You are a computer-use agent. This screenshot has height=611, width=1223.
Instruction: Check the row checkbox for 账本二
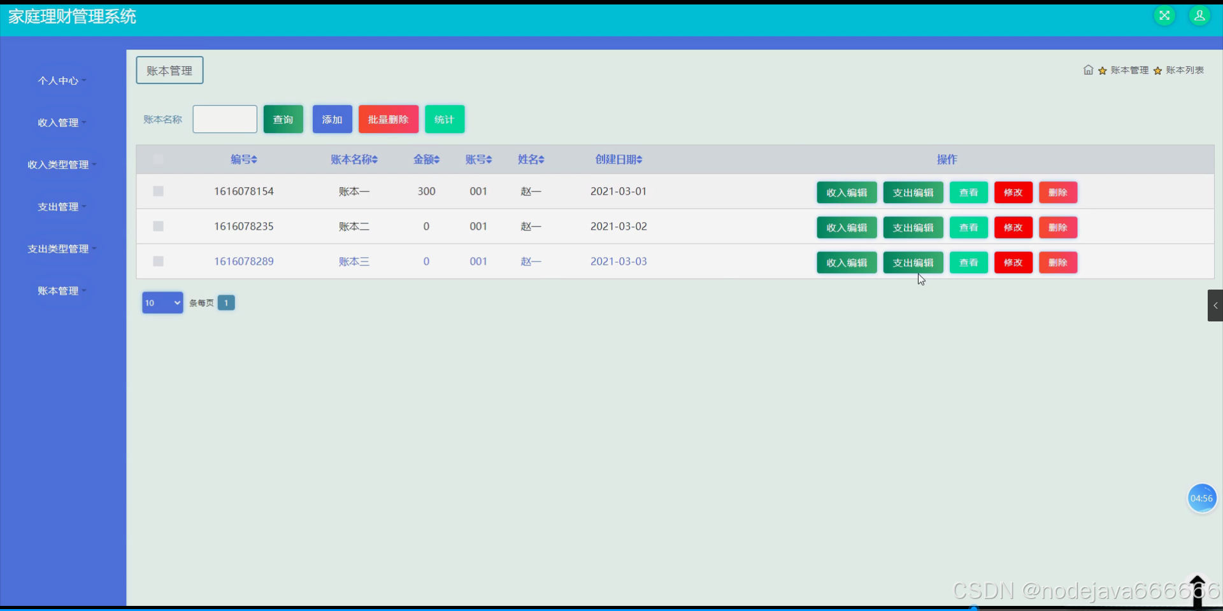pyautogui.click(x=159, y=226)
